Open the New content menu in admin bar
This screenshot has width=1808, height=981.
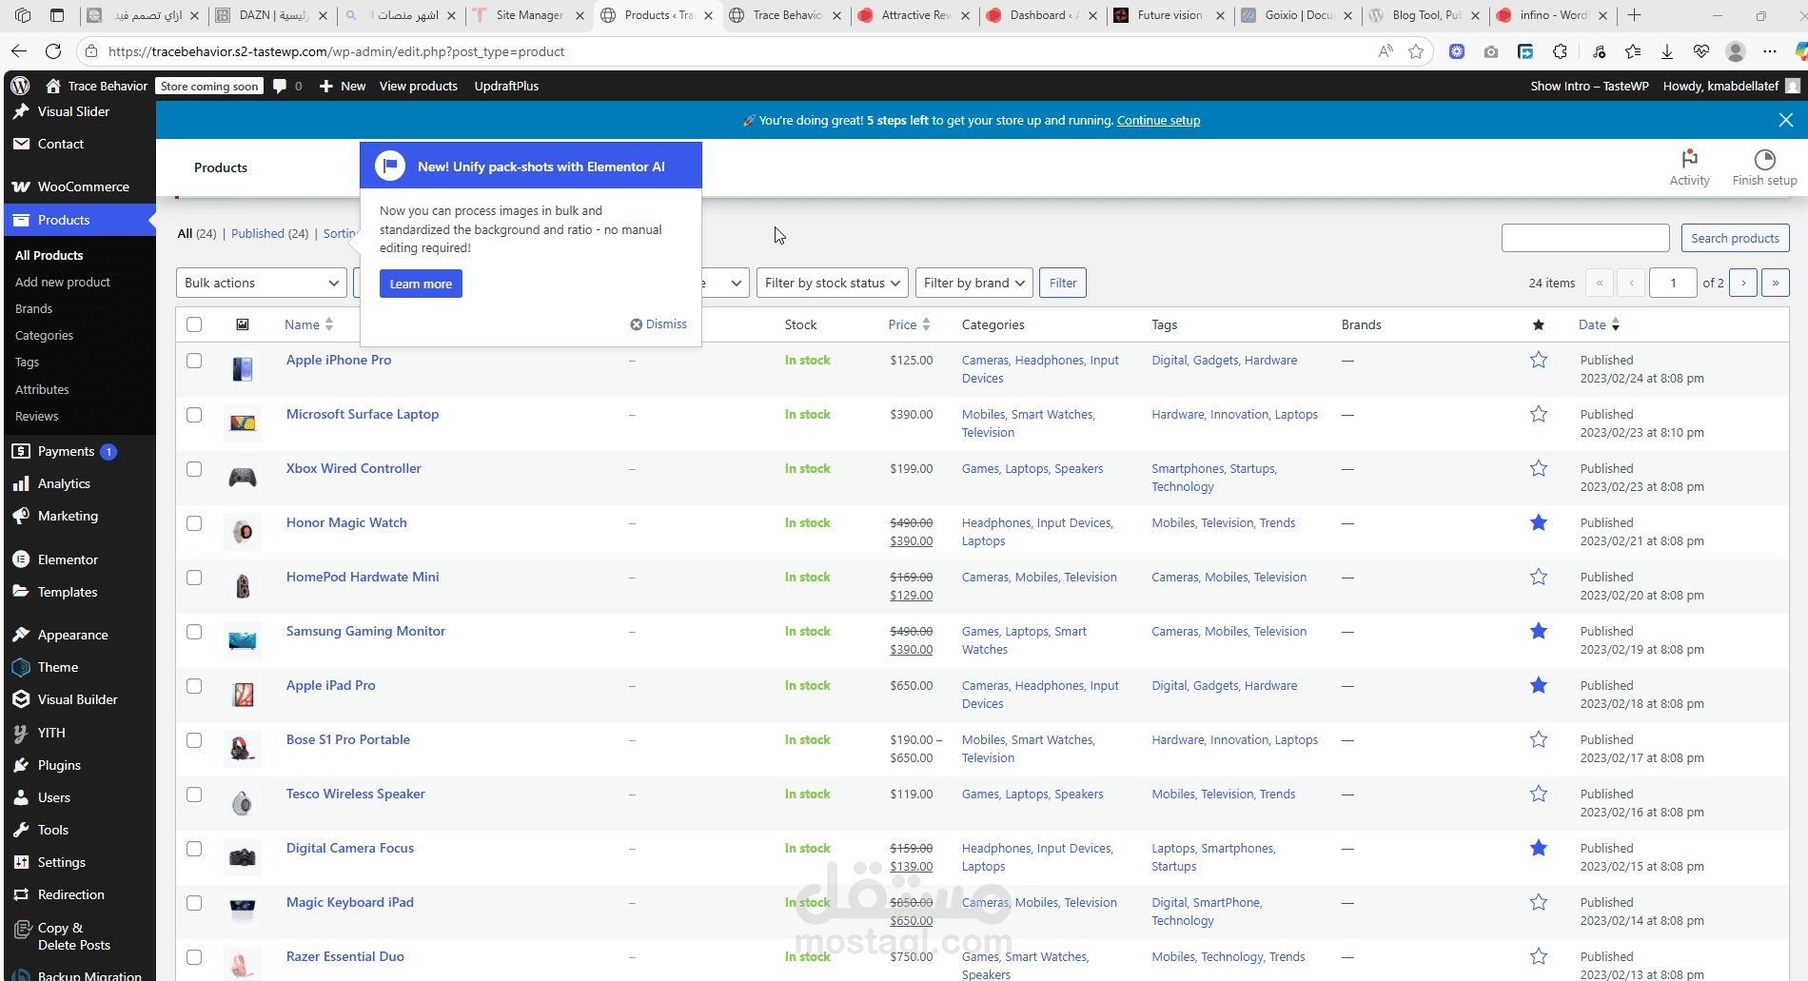[343, 86]
